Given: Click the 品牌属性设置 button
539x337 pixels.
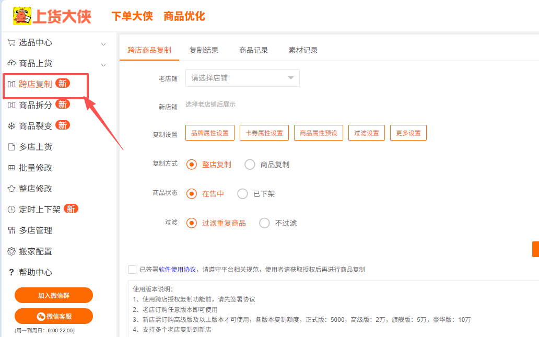Looking at the screenshot, I should 210,133.
